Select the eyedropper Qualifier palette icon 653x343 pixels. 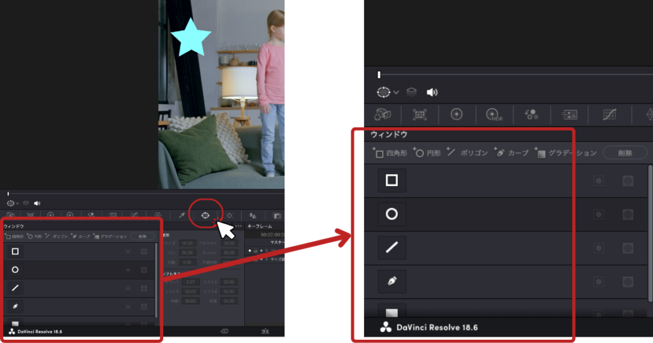click(182, 216)
